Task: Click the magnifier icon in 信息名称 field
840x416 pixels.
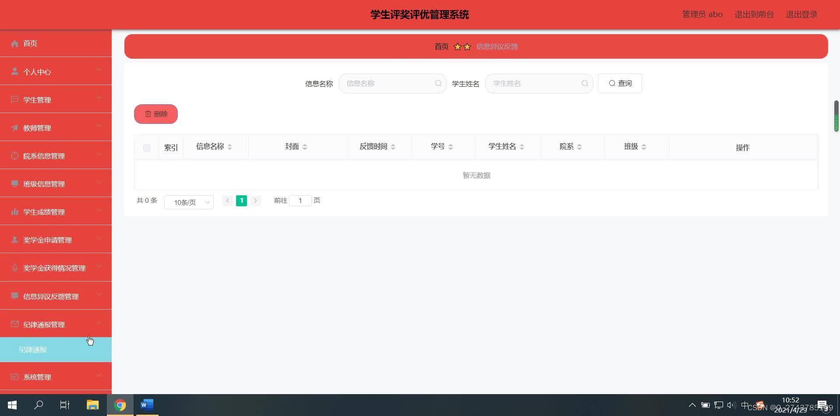Action: point(438,83)
